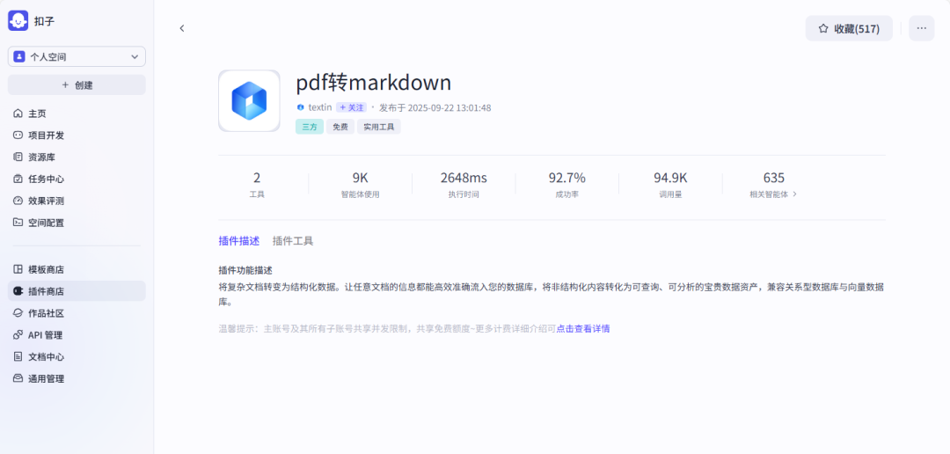
Task: Click the 94.9K 调用量 statistic
Action: click(670, 184)
